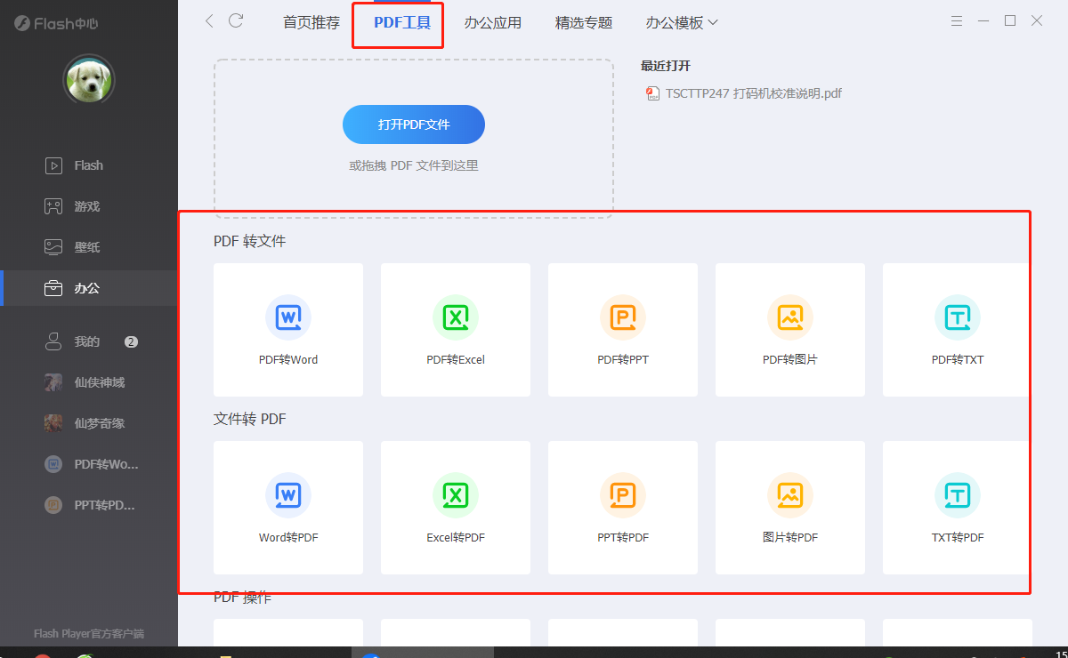Switch to 办公应用 tab
Image resolution: width=1068 pixels, height=658 pixels.
[493, 23]
